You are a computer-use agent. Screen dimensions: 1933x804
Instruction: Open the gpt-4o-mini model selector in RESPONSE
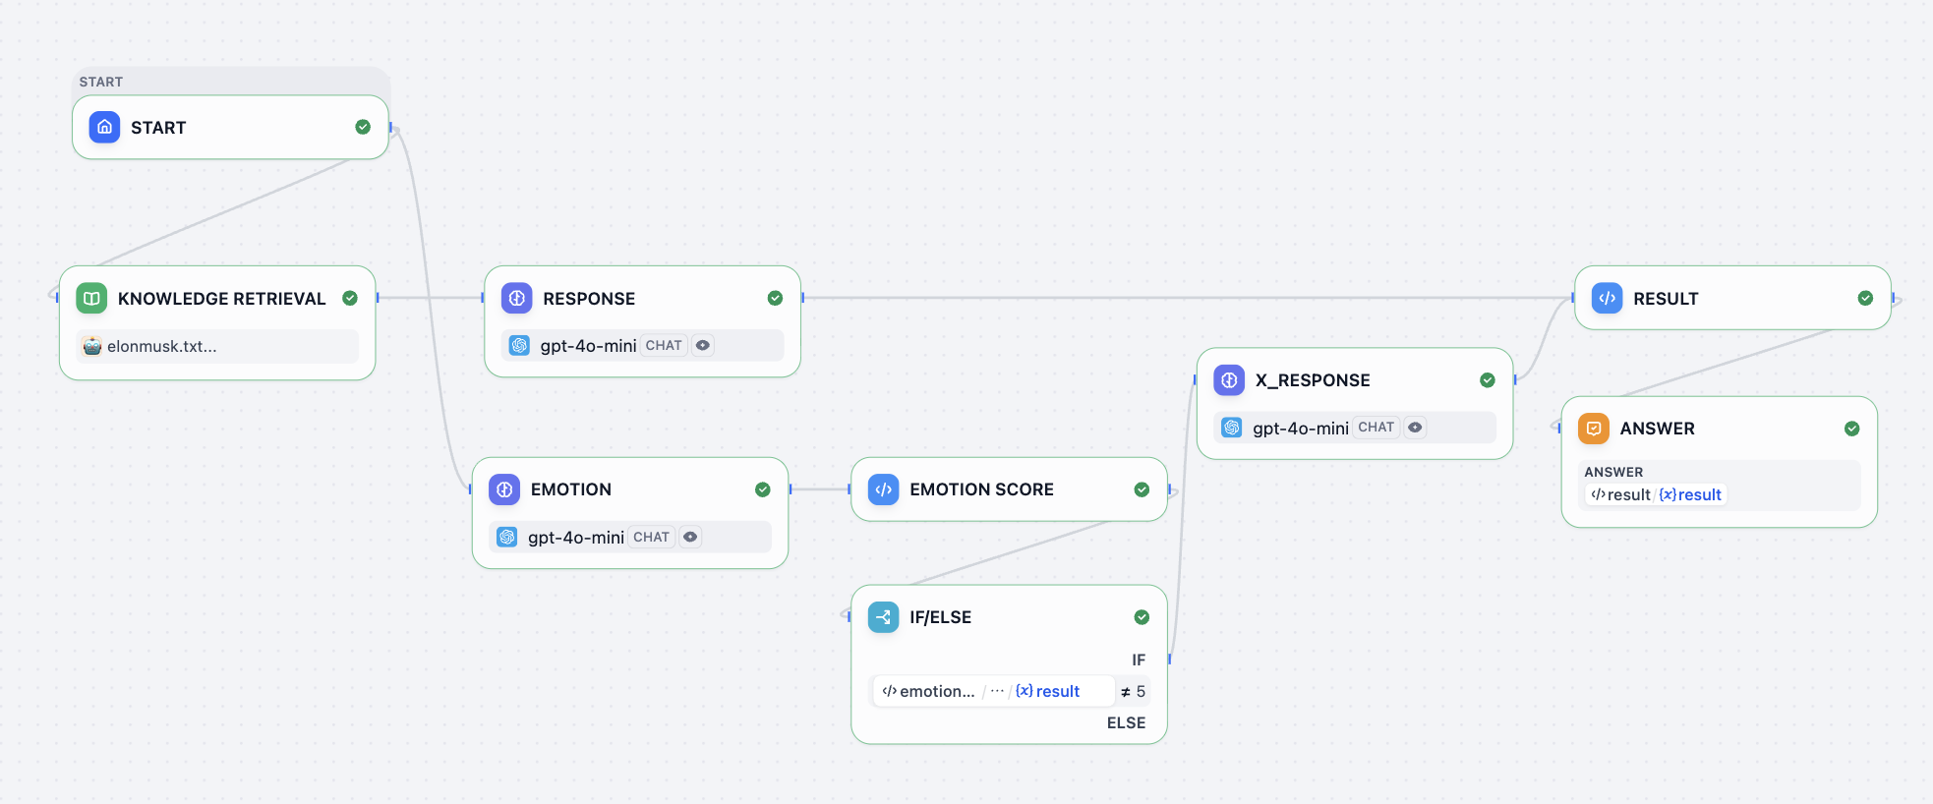(x=588, y=346)
